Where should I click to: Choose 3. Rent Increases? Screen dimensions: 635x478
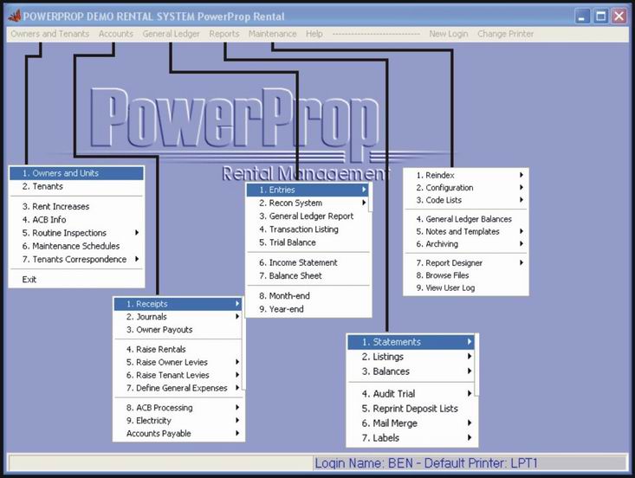point(76,206)
